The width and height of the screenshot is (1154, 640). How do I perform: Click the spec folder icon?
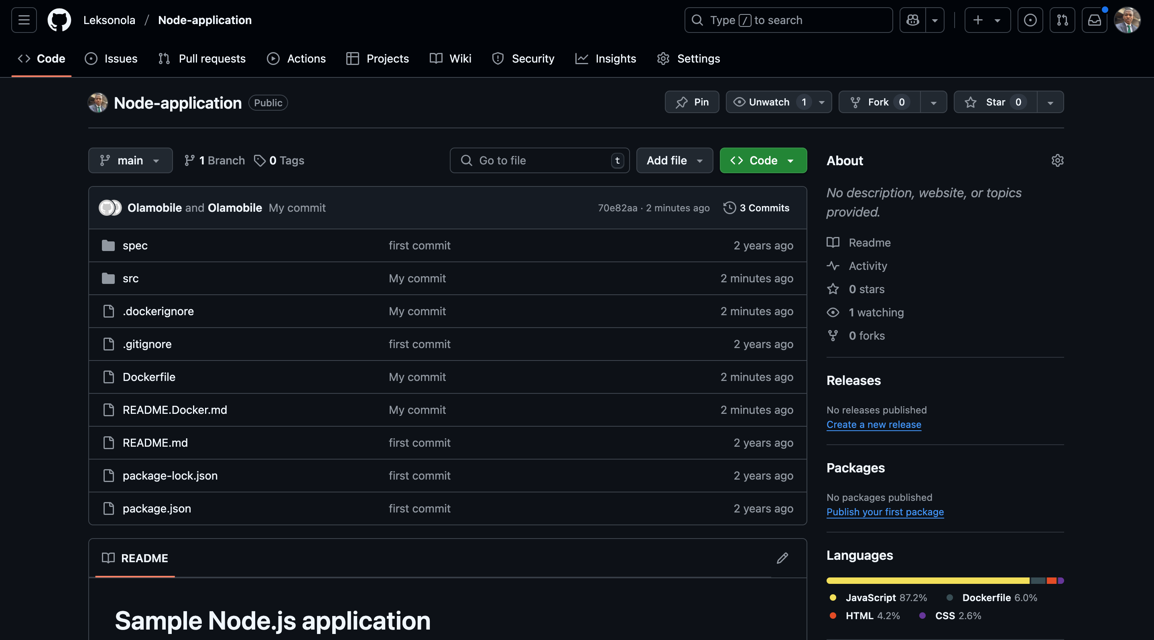pyautogui.click(x=108, y=245)
